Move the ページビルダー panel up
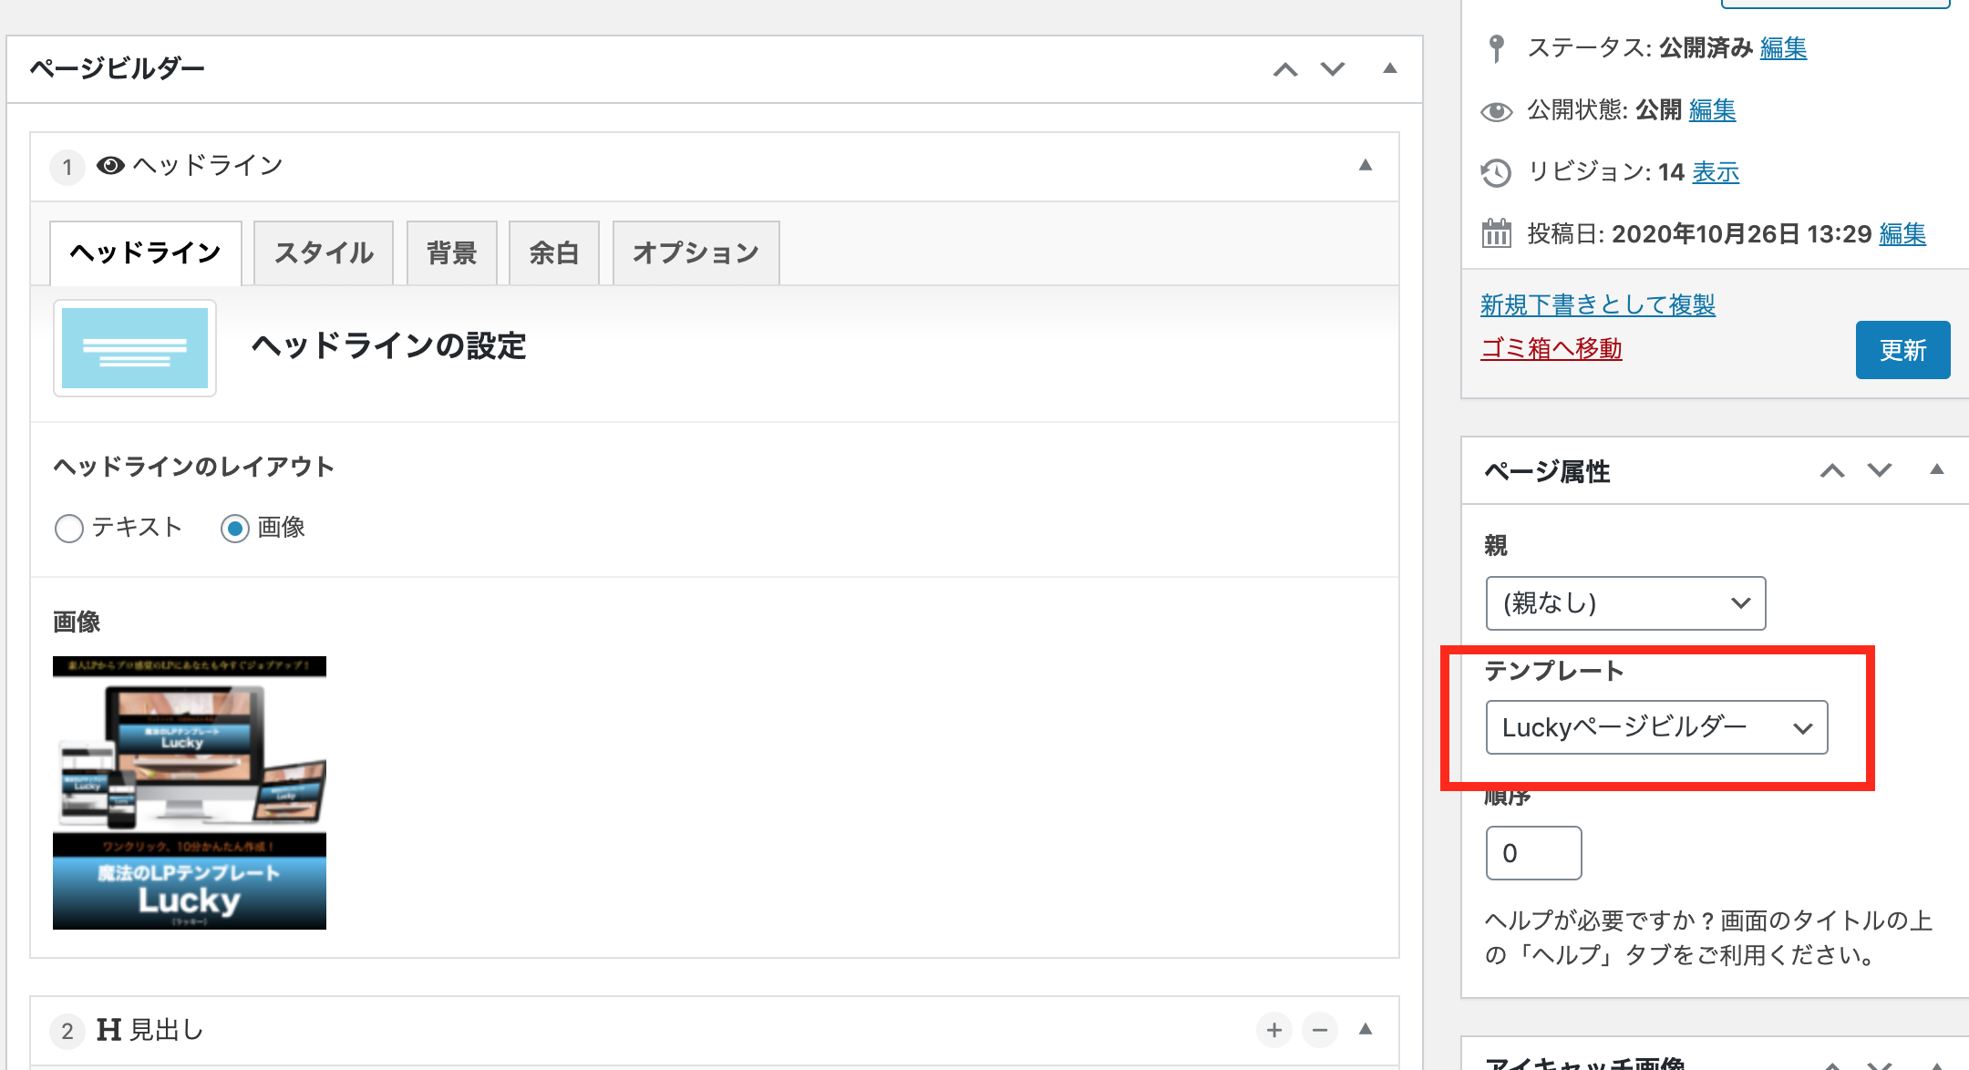The width and height of the screenshot is (1969, 1070). [1285, 69]
